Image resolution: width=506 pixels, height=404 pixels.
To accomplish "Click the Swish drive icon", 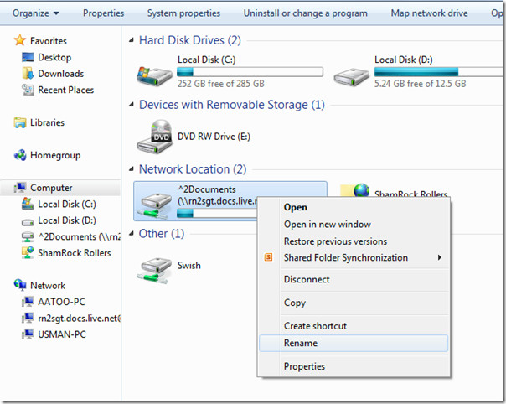I will point(155,266).
